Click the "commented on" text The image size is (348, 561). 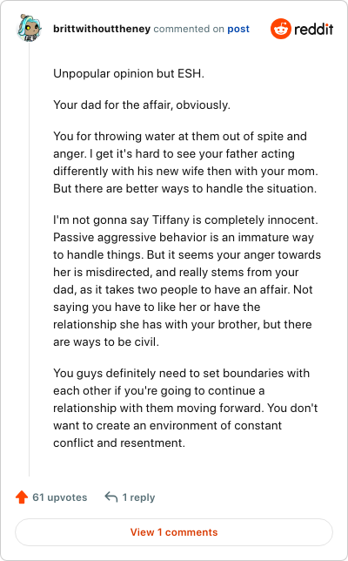pos(189,29)
